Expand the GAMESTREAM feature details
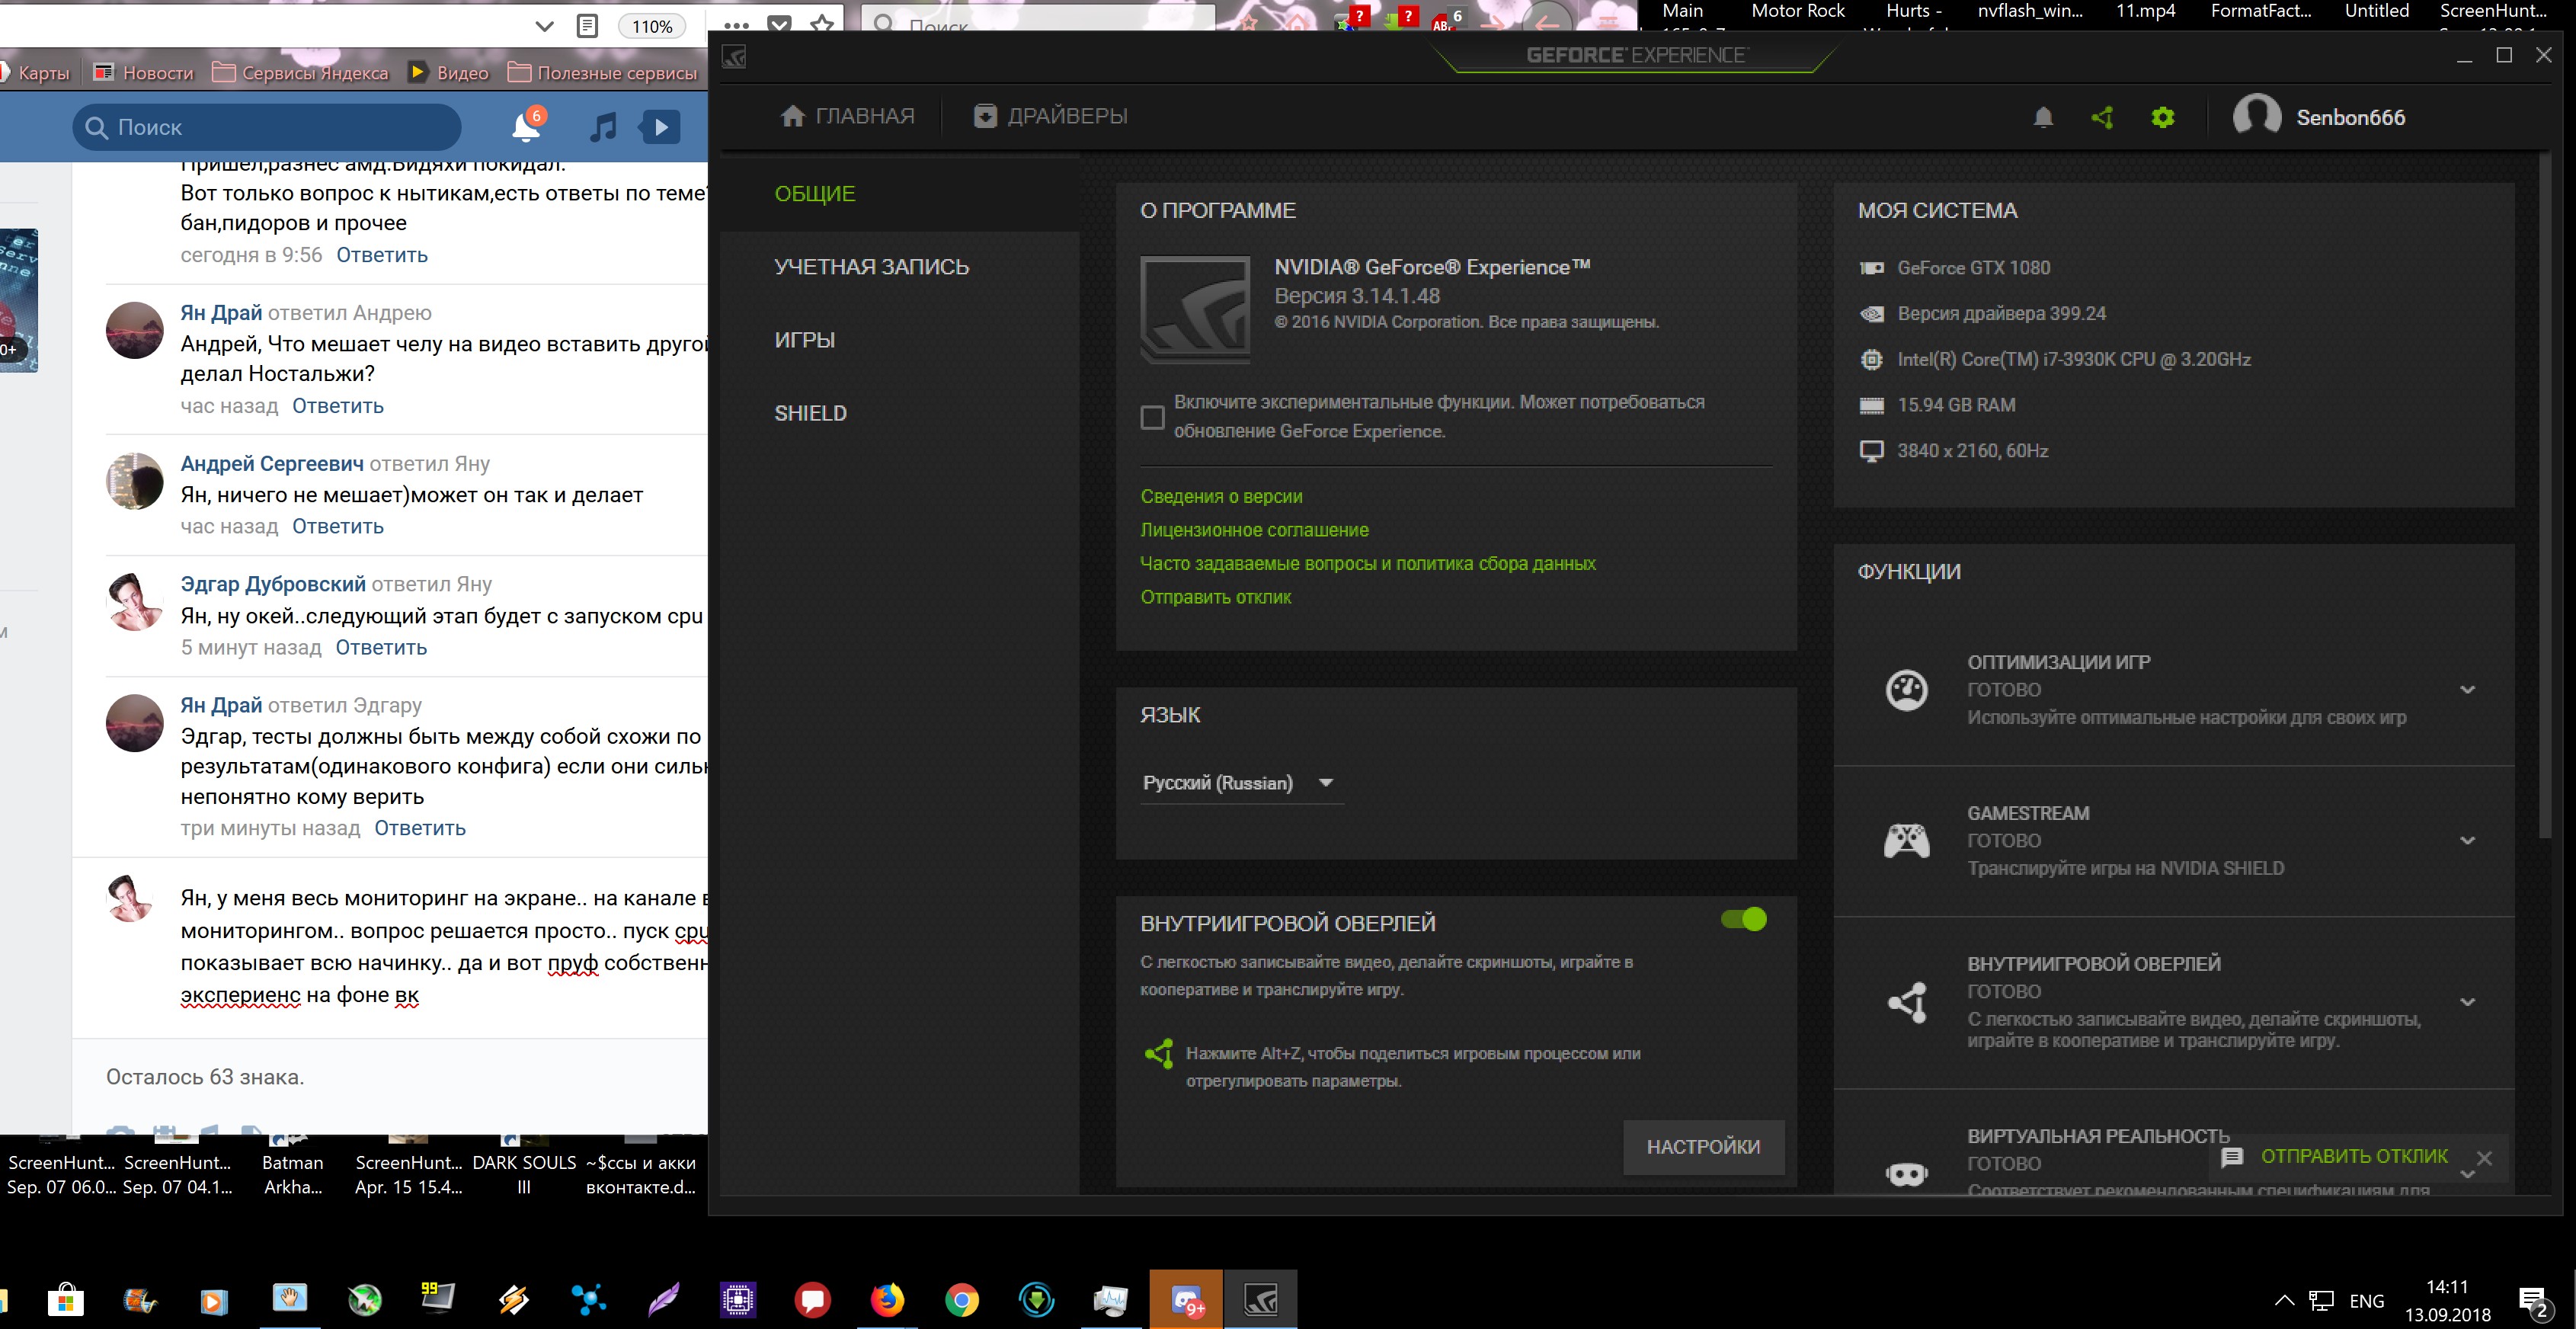Viewport: 2576px width, 1329px height. (x=2467, y=841)
